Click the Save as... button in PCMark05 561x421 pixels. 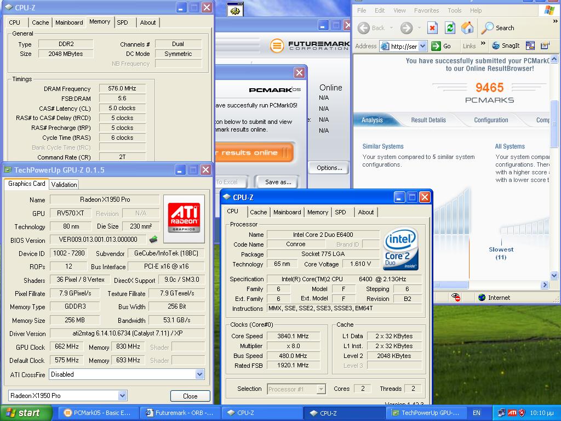[x=278, y=182]
